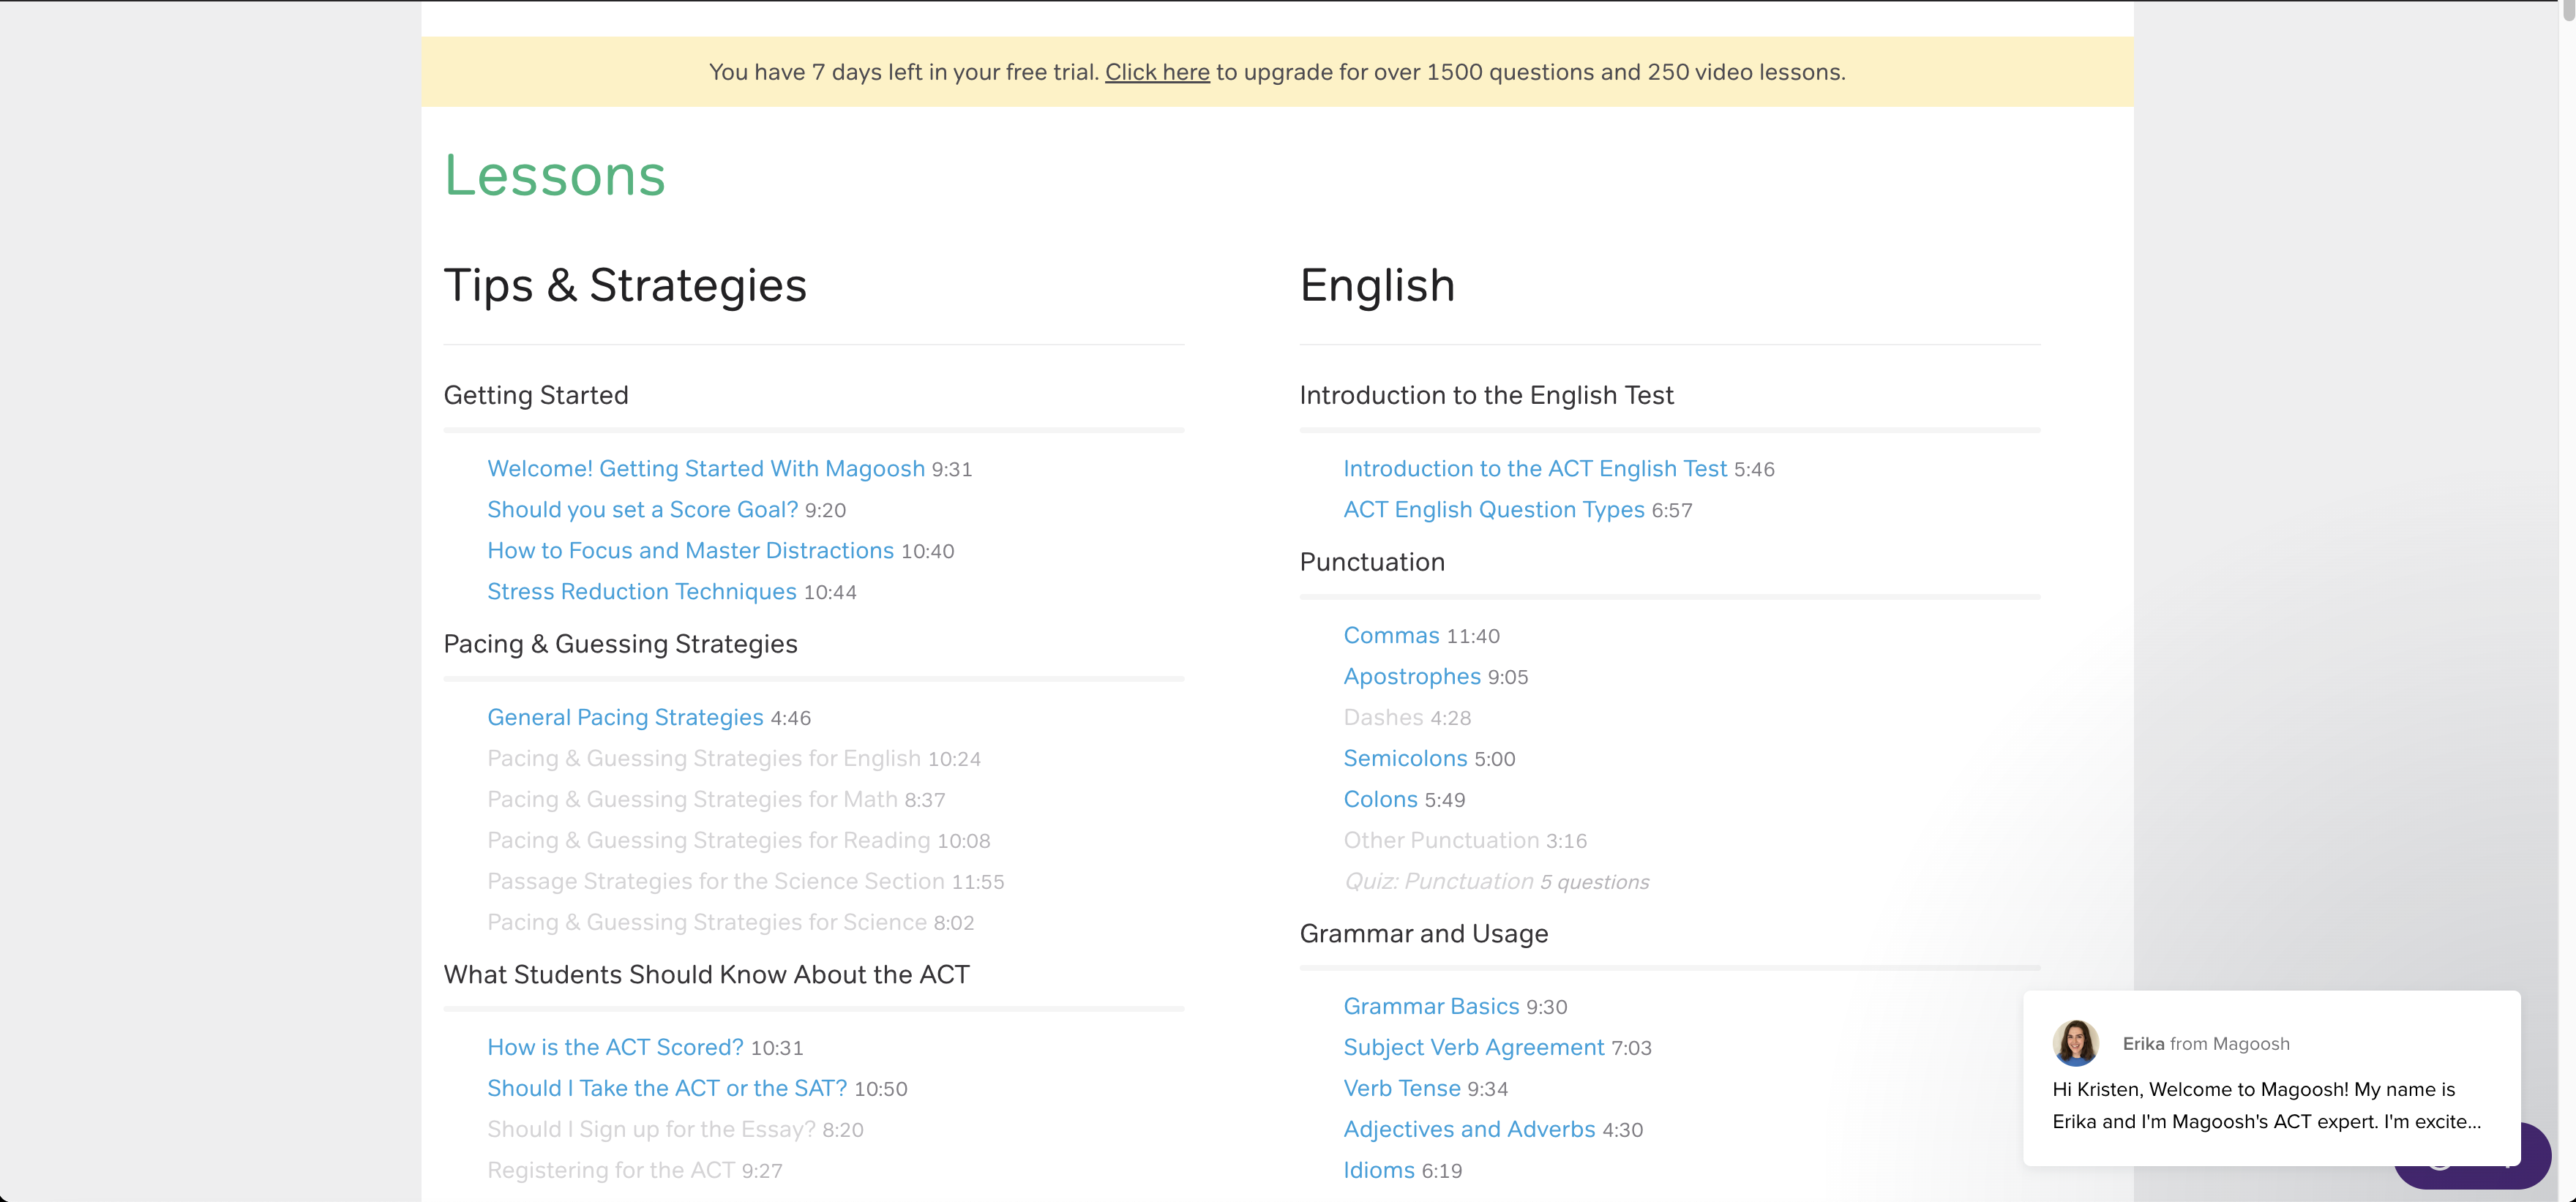The width and height of the screenshot is (2576, 1202).
Task: Open How is the ACT Scored lesson
Action: pos(615,1047)
